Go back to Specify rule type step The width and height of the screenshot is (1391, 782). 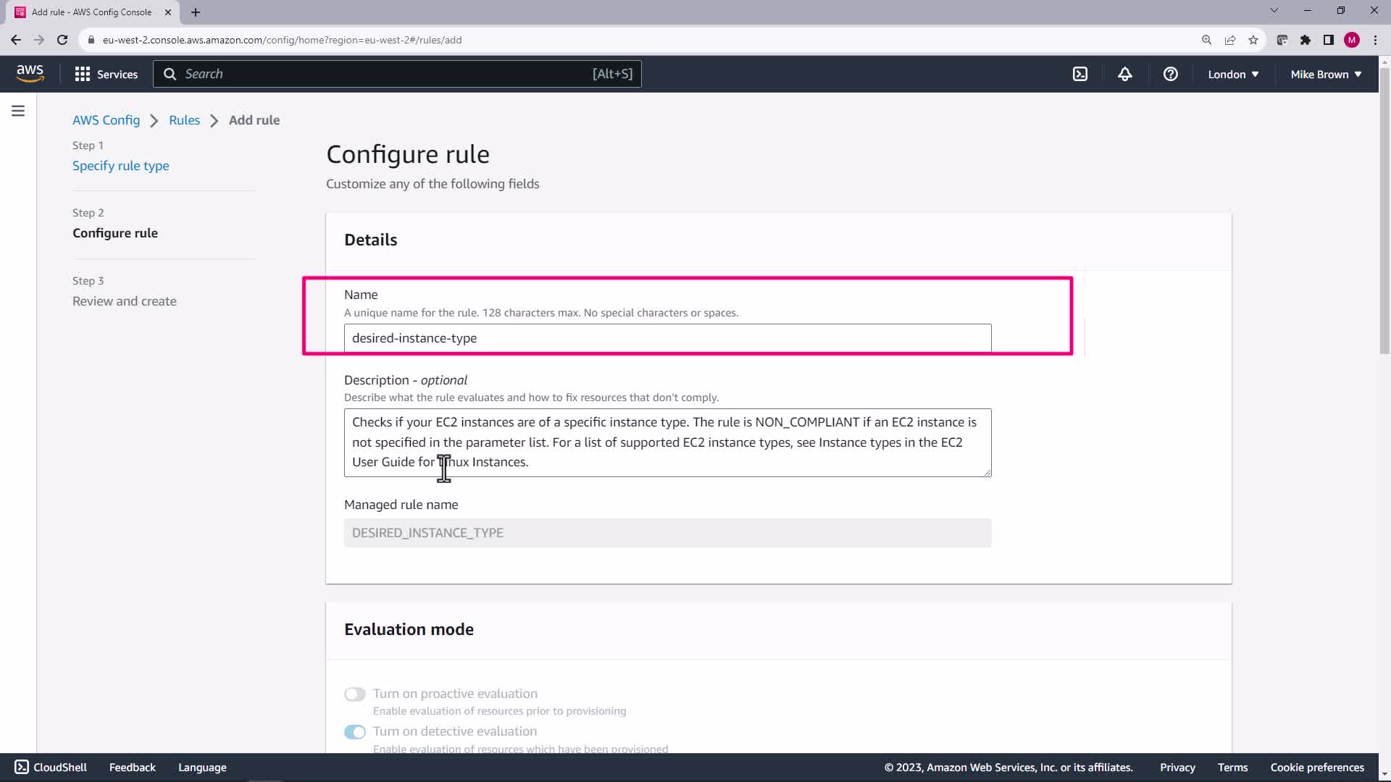(120, 166)
